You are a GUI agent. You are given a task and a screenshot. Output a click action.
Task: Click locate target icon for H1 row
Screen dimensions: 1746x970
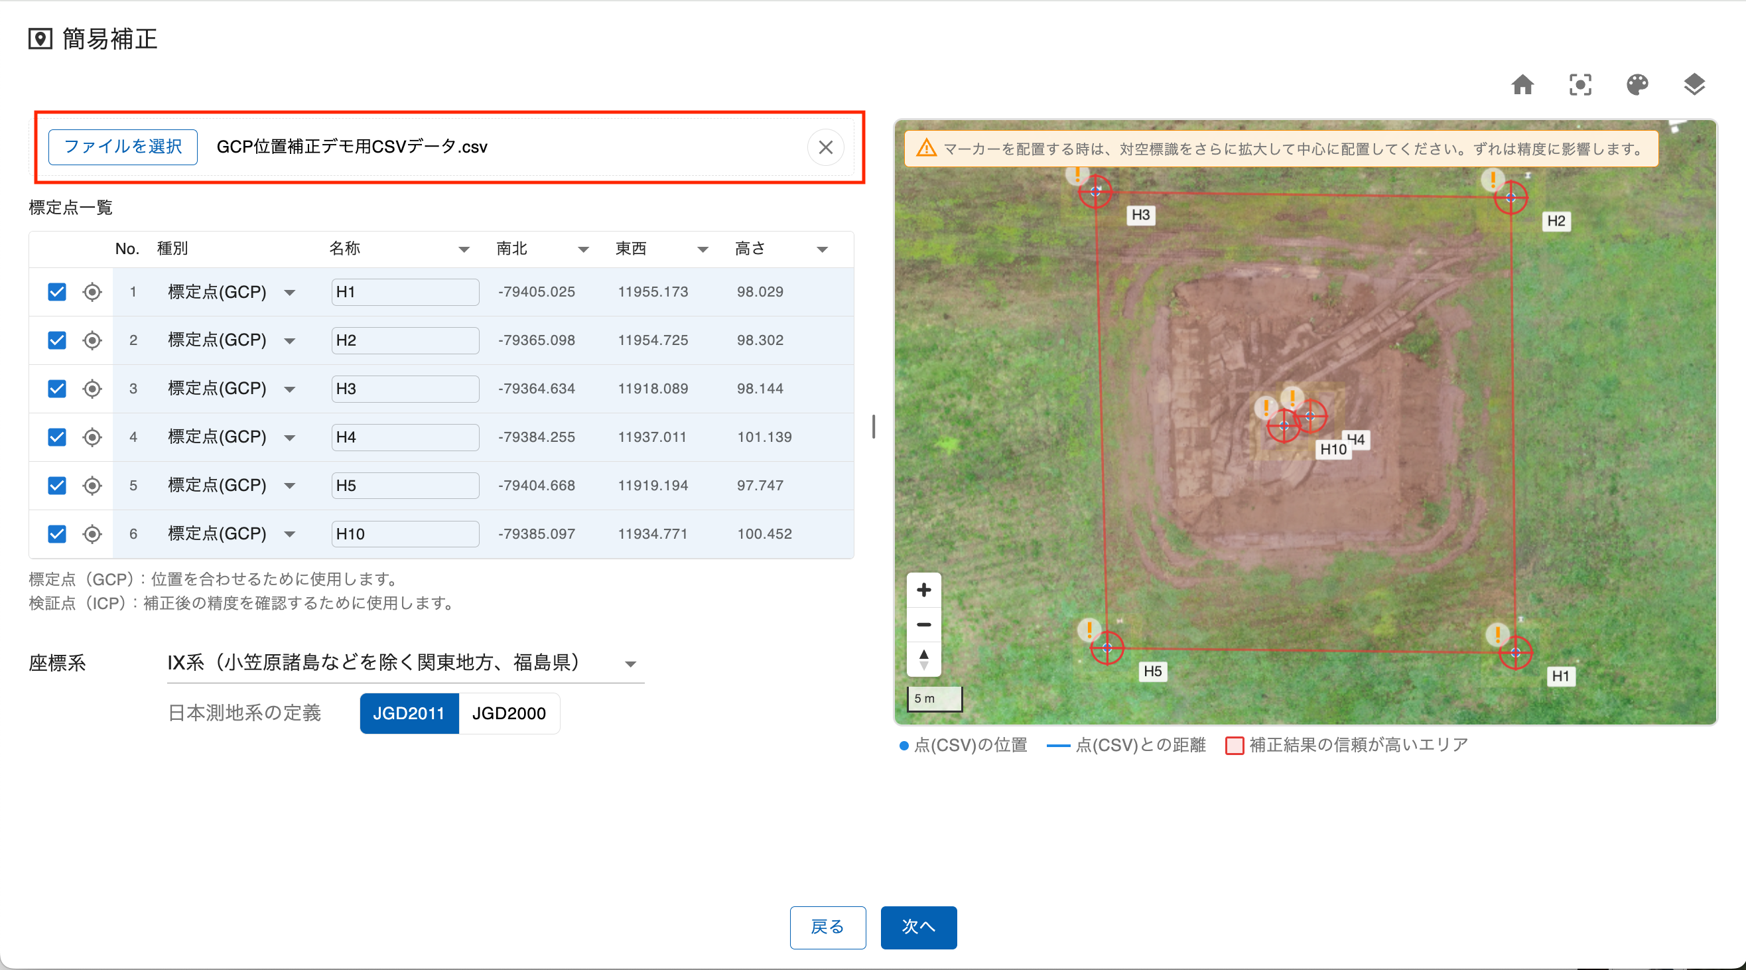coord(92,292)
